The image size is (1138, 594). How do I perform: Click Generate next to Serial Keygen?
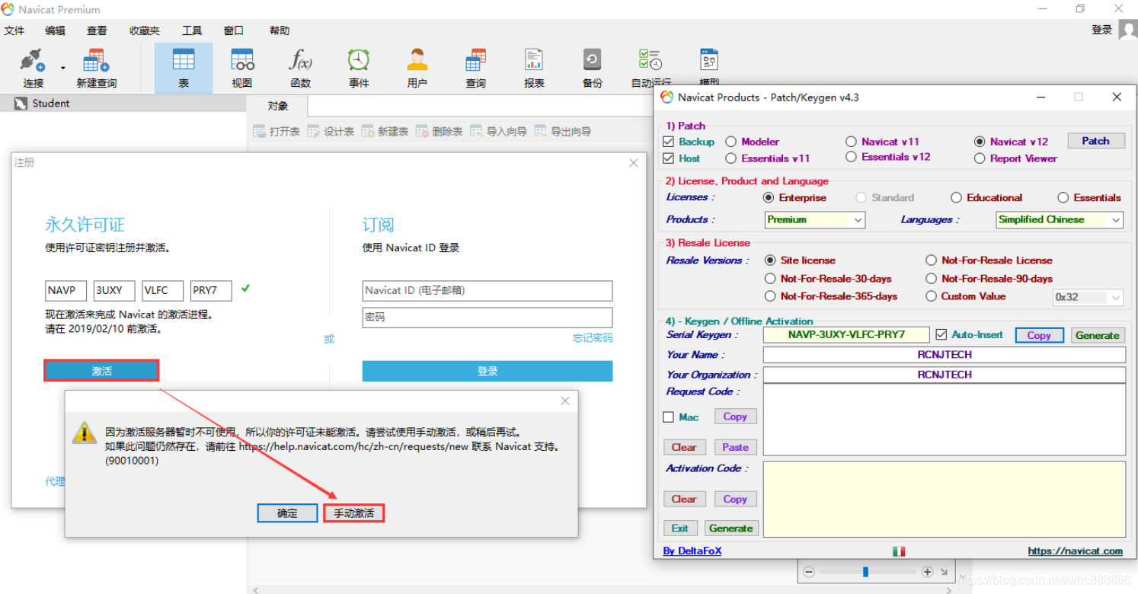1097,335
